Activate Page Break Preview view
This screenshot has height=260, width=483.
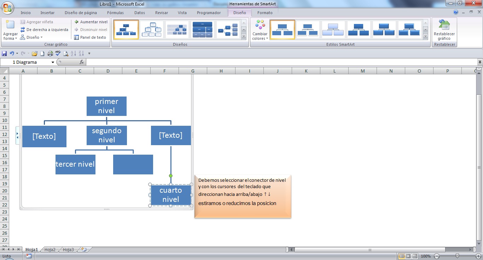pyautogui.click(x=415, y=256)
